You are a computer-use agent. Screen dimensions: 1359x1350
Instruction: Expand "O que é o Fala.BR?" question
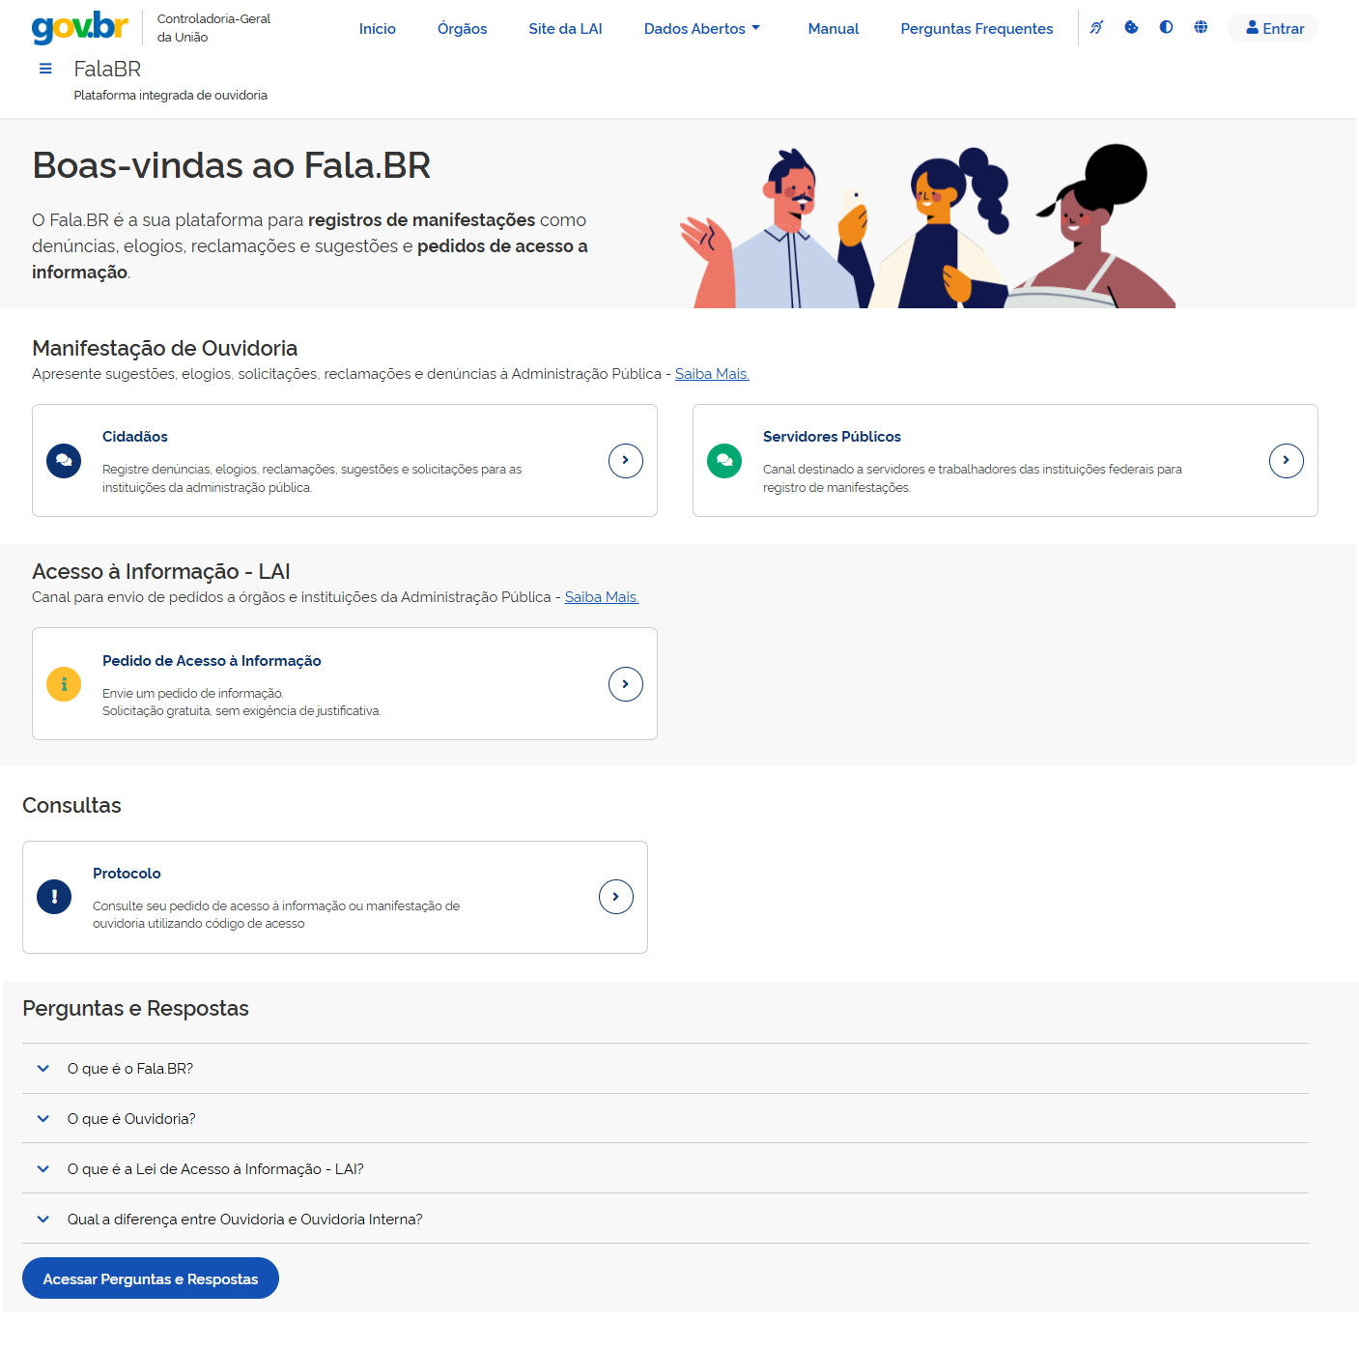coord(129,1069)
